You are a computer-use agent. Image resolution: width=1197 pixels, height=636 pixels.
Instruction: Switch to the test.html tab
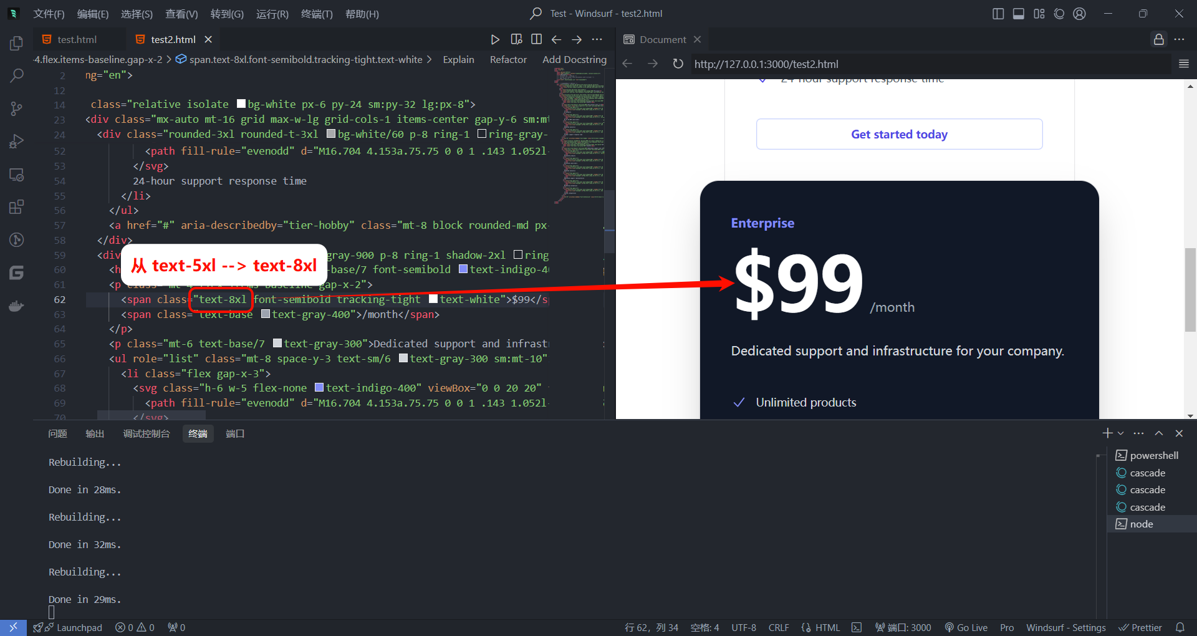pyautogui.click(x=77, y=39)
